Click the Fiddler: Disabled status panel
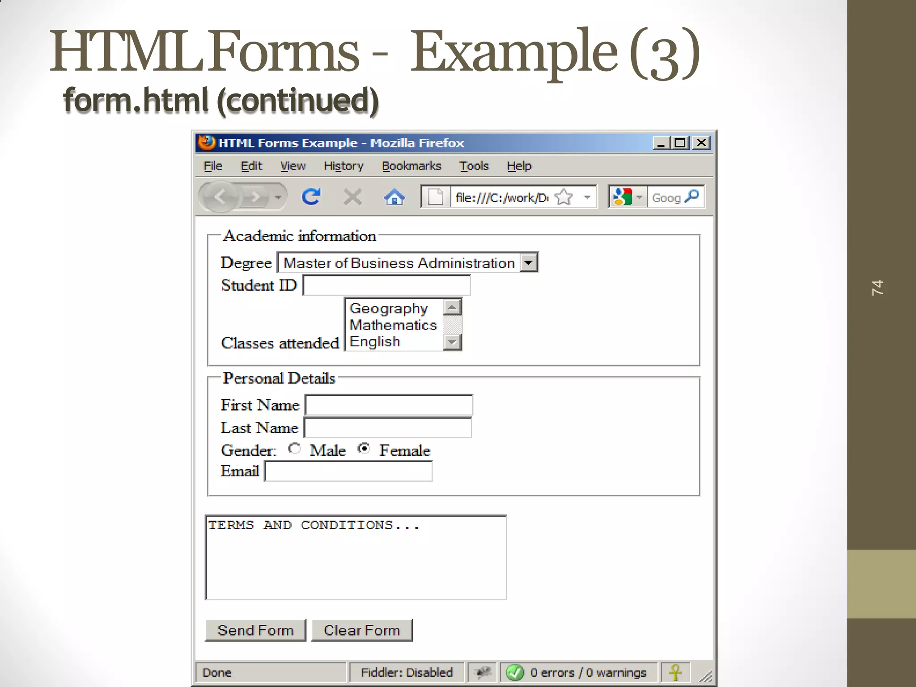 point(407,672)
